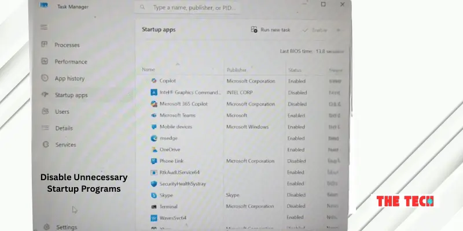Image resolution: width=463 pixels, height=231 pixels.
Task: Select the OneDrive row name
Action: click(x=170, y=150)
